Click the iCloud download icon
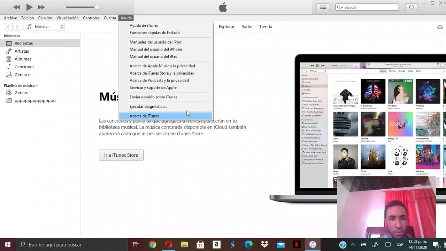Image resolution: width=446 pixels, height=251 pixels. point(440,27)
